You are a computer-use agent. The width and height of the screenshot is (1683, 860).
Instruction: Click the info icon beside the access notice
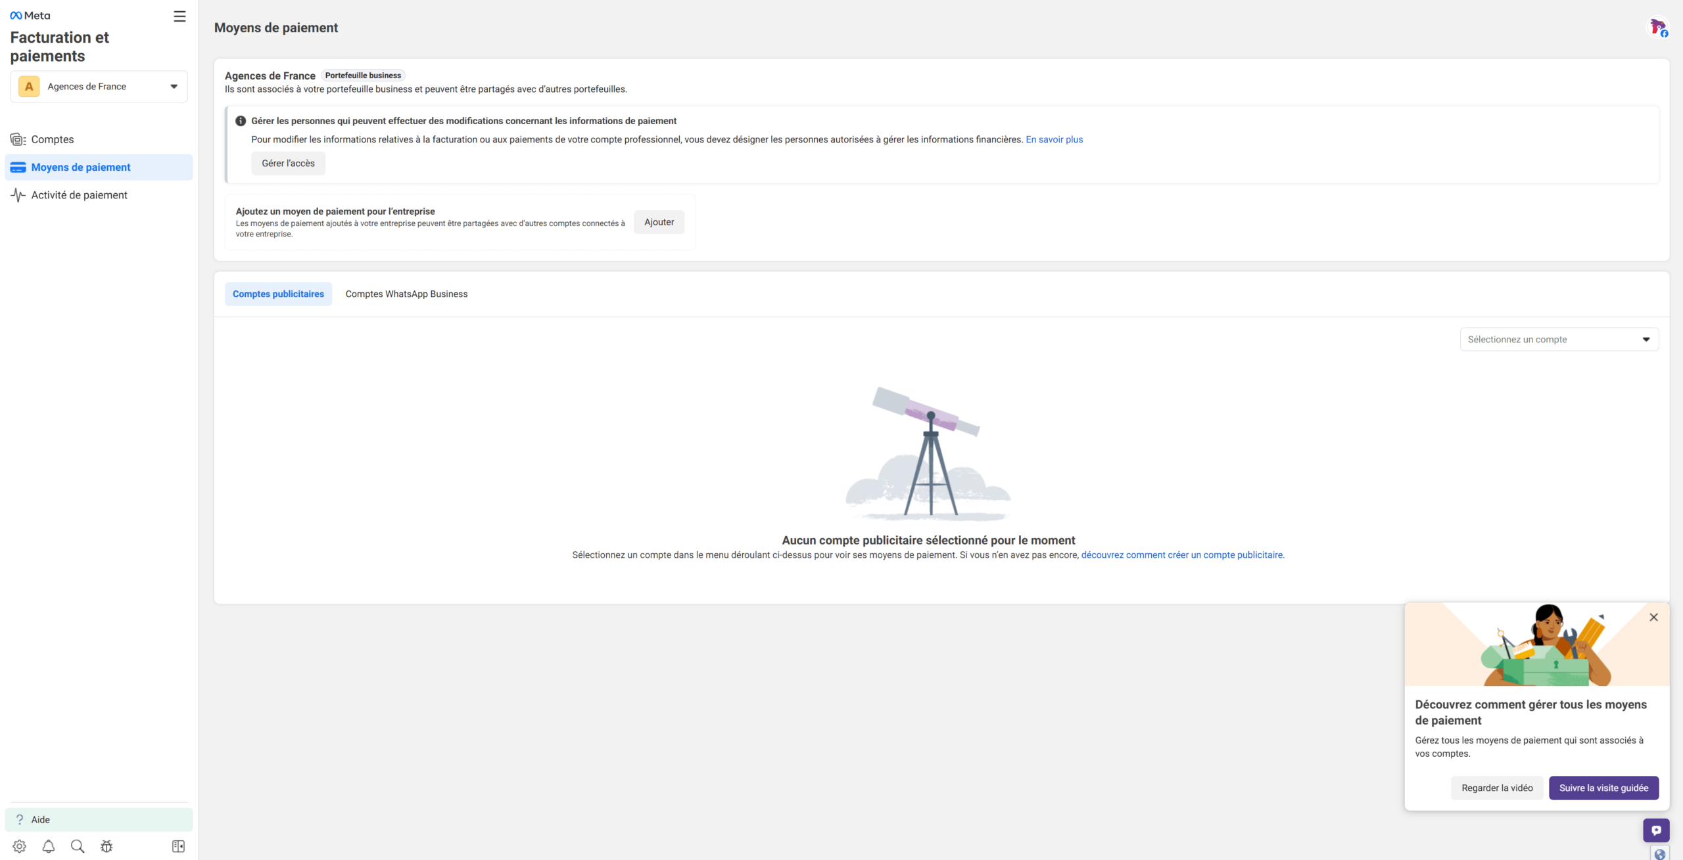[241, 121]
